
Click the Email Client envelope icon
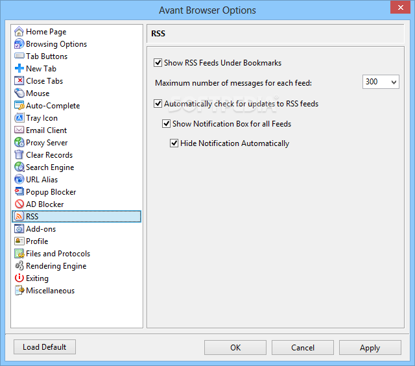pyautogui.click(x=19, y=130)
